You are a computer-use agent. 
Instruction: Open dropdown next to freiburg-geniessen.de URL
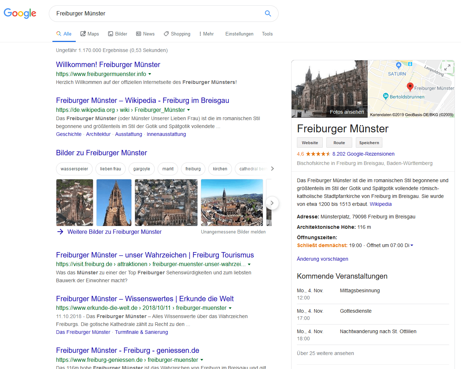tap(202, 360)
